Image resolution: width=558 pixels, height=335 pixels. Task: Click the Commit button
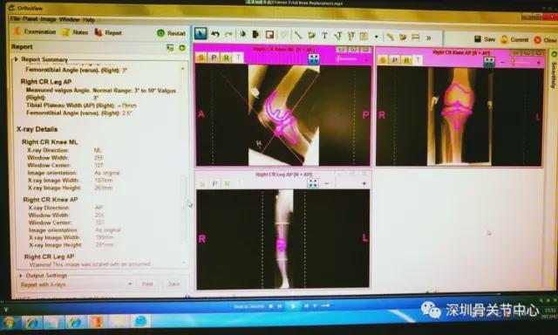point(514,39)
